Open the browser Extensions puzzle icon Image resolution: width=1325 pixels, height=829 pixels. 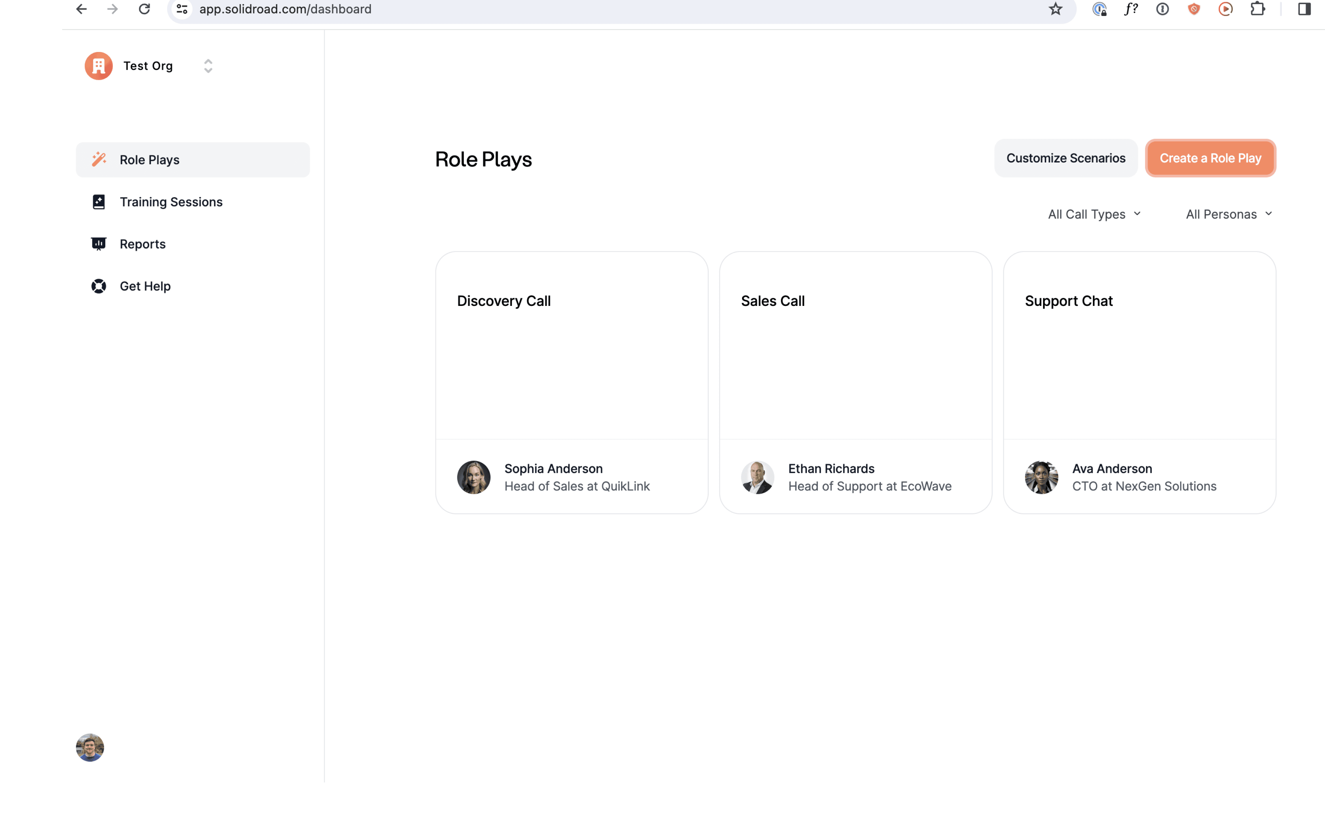click(1258, 9)
